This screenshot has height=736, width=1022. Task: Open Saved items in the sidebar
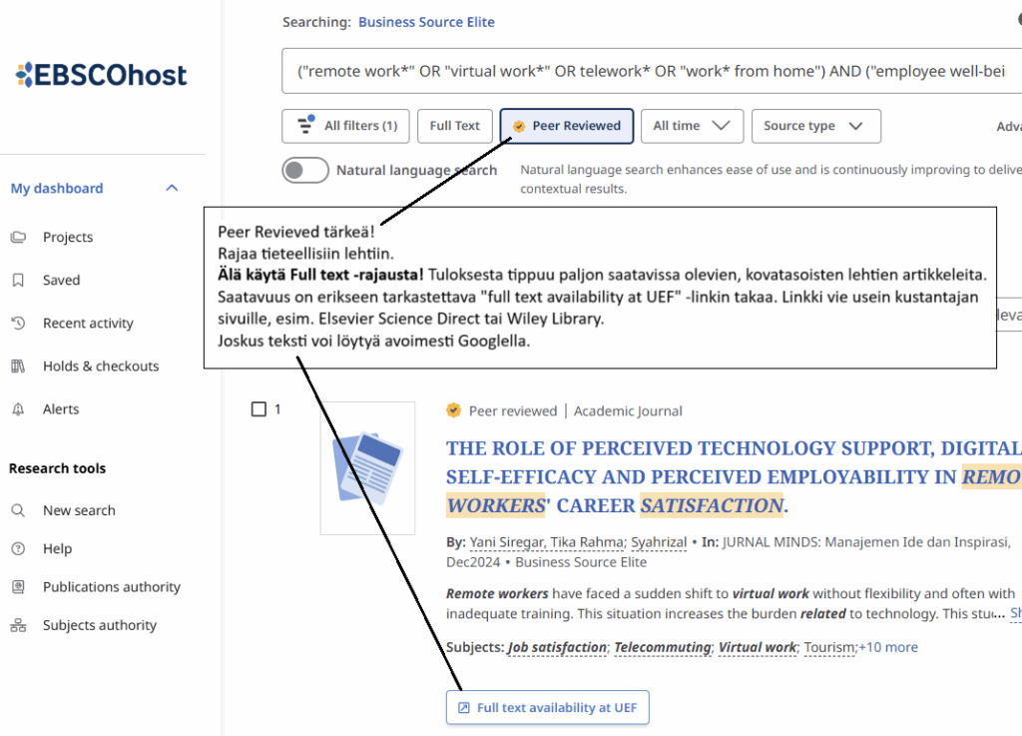61,280
